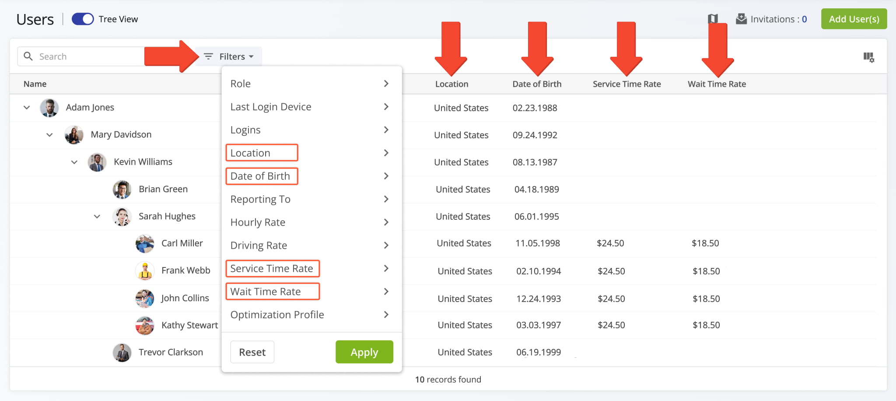The height and width of the screenshot is (401, 896).
Task: Collapse the Sarah Hughes tree node
Action: click(x=97, y=216)
